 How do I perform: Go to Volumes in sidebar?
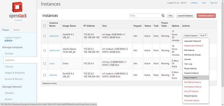[9, 66]
